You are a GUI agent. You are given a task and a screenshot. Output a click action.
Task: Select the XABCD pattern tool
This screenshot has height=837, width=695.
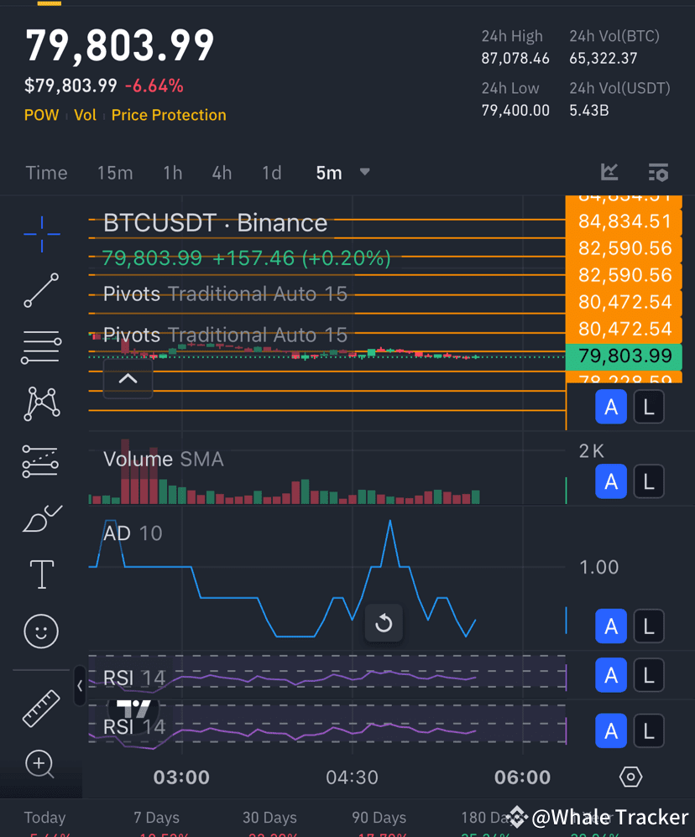40,403
